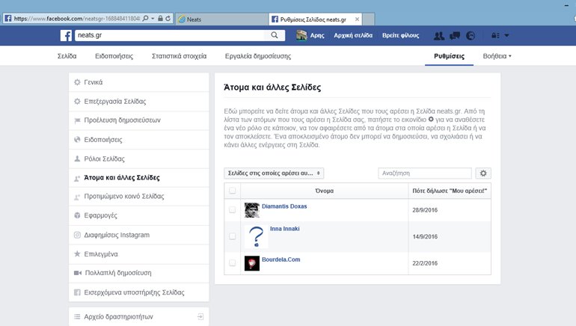
Task: Select the Ρυθμίσεις tab
Action: click(449, 56)
